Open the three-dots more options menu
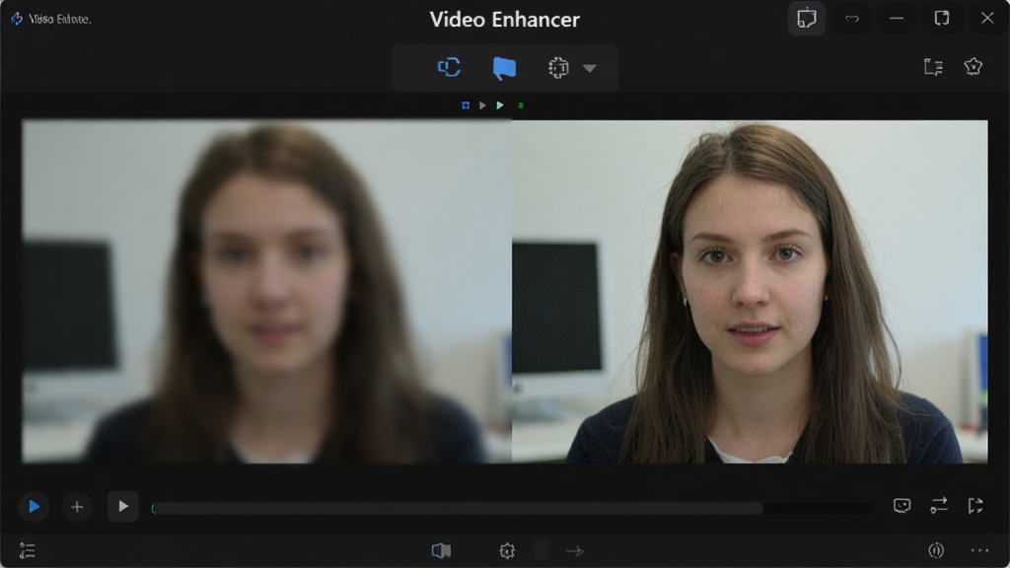This screenshot has height=568, width=1010. 979,550
